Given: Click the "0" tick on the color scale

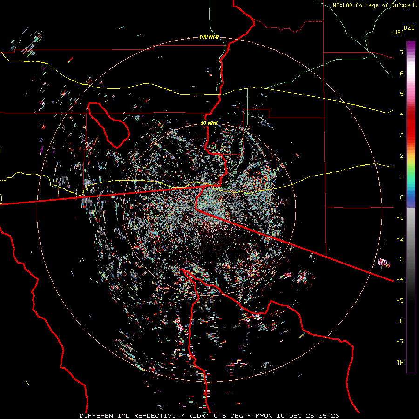Looking at the screenshot, I should point(402,197).
